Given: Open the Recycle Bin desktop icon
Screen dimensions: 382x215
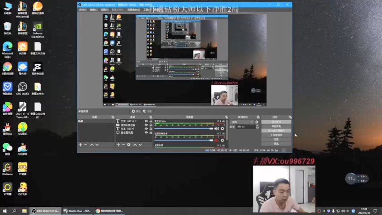Looking at the screenshot, I should [8, 28].
